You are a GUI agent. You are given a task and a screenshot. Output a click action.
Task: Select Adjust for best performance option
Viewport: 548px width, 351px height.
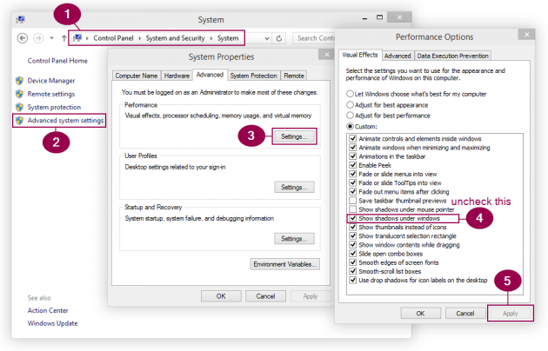(x=349, y=115)
